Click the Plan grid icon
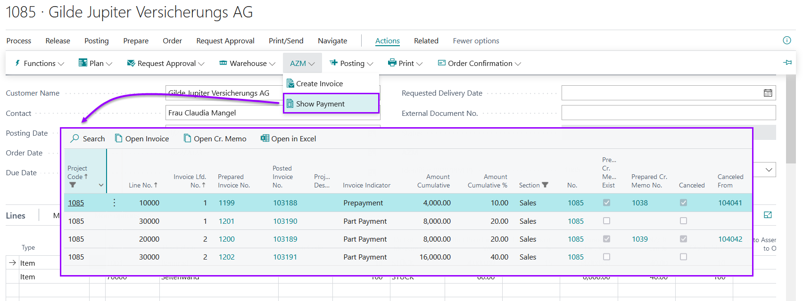The image size is (803, 301). [x=83, y=63]
